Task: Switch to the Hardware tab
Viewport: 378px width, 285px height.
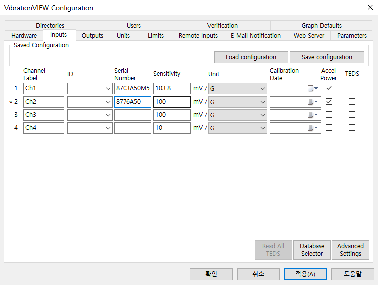Action: pos(24,36)
